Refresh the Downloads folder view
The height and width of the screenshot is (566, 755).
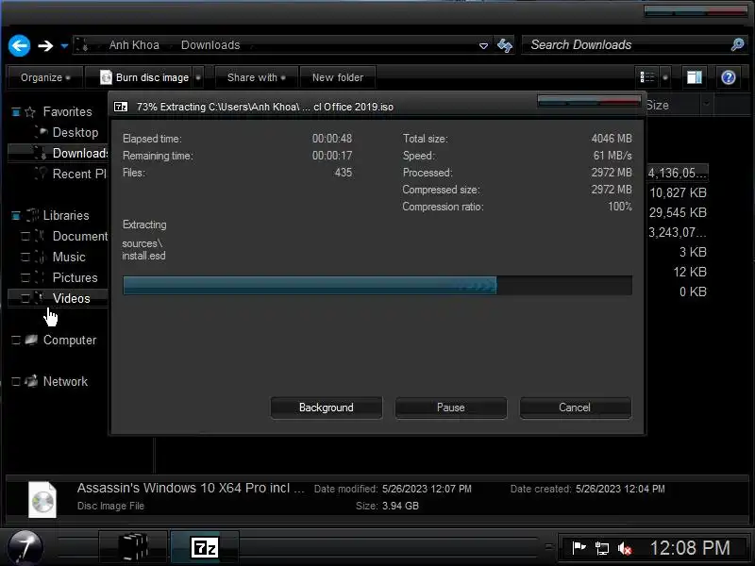505,45
